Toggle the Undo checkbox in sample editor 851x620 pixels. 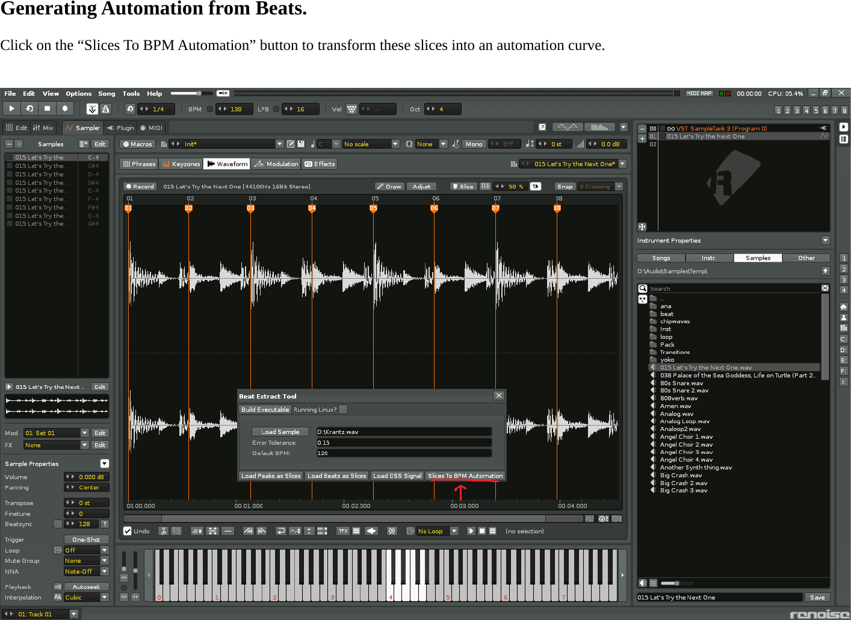pos(128,531)
